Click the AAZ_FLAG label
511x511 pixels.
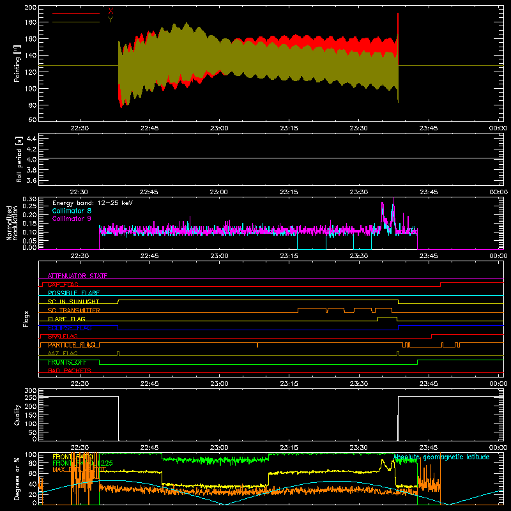click(x=63, y=354)
